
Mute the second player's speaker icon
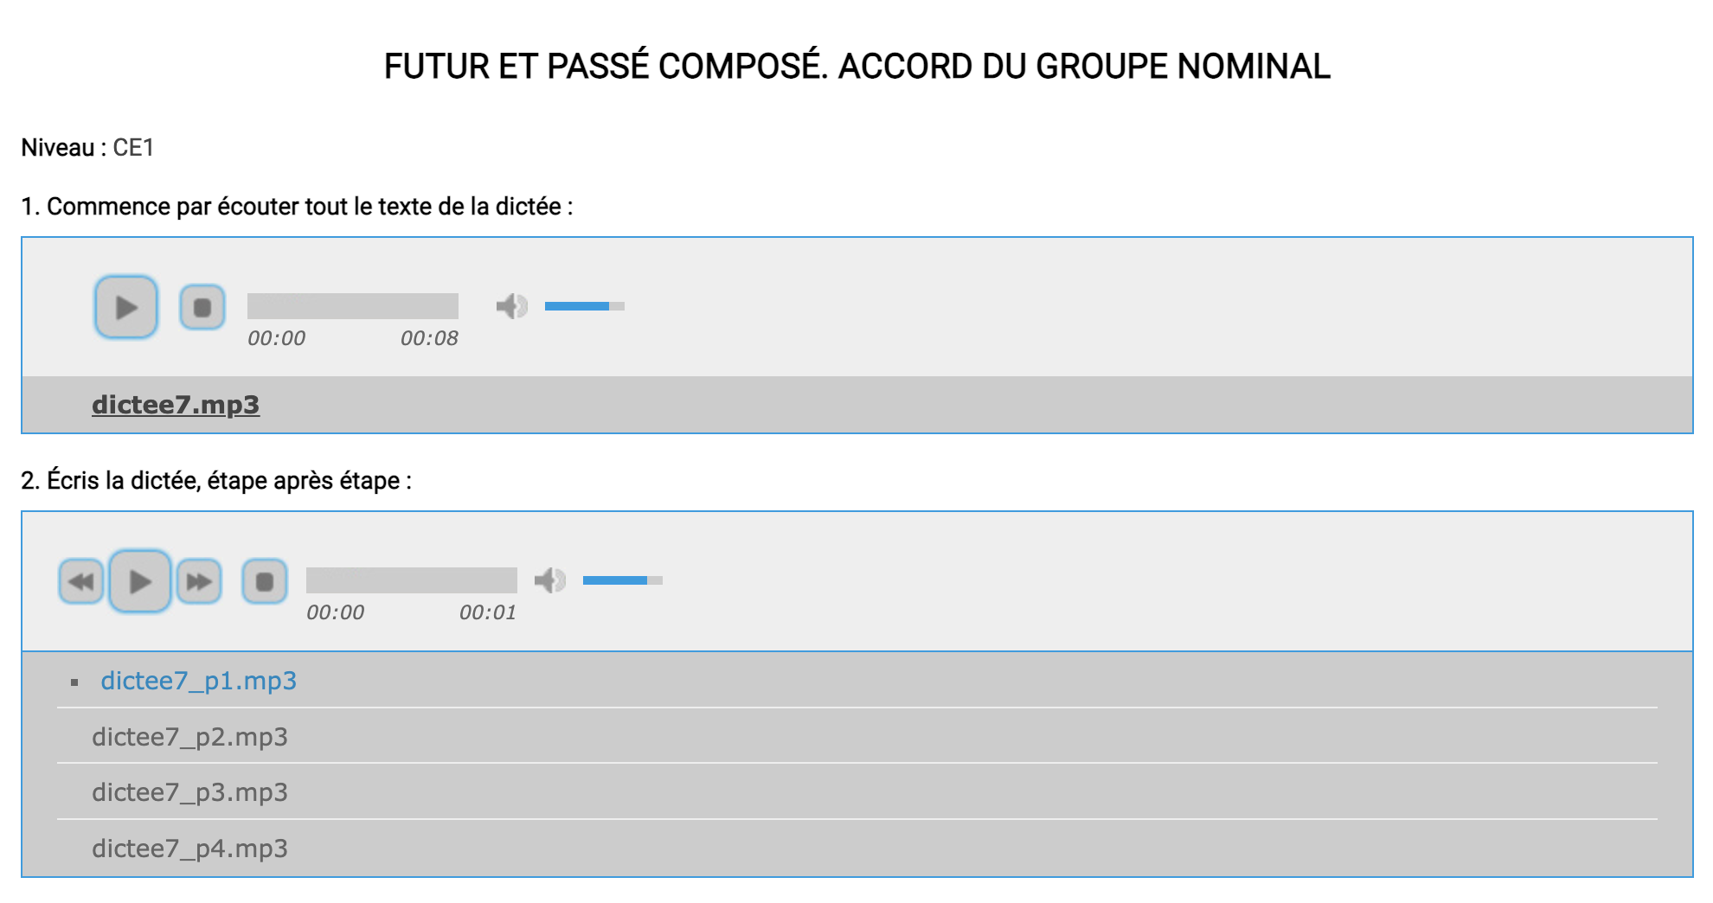click(549, 580)
